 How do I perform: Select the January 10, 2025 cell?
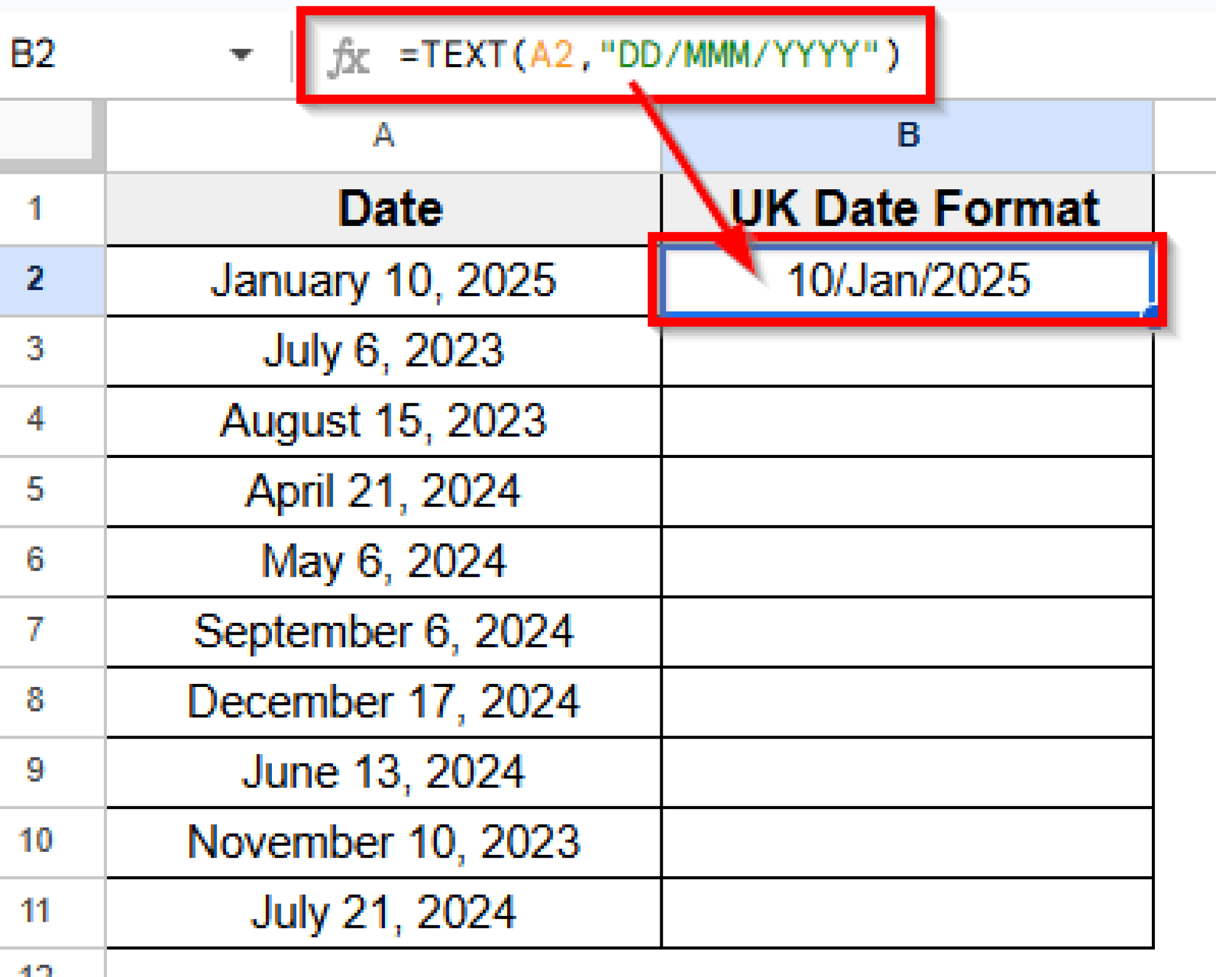pyautogui.click(x=383, y=280)
